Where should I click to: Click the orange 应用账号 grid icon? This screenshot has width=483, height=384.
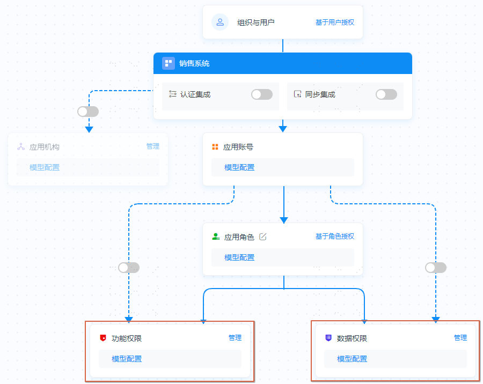coord(215,147)
